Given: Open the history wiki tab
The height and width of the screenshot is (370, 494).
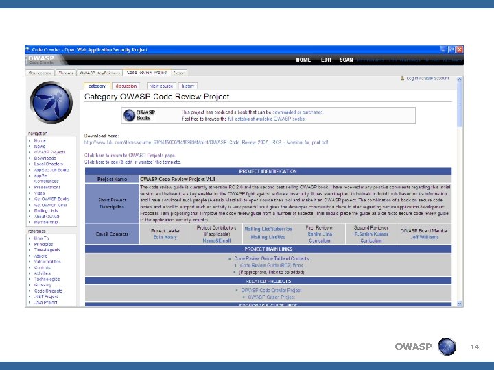Looking at the screenshot, I should click(x=188, y=86).
